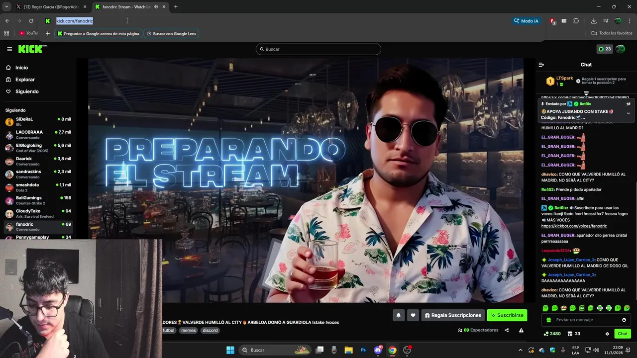The height and width of the screenshot is (358, 637).
Task: Open chat settings gear
Action: [x=607, y=334]
